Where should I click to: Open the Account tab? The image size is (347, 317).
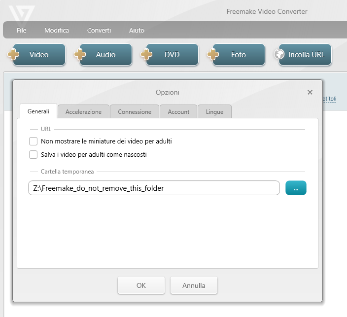[x=178, y=111]
